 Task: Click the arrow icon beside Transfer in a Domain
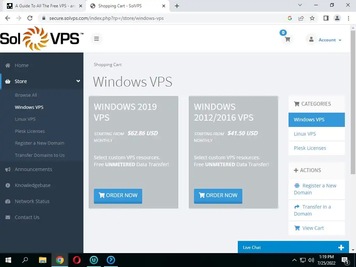[x=297, y=207]
